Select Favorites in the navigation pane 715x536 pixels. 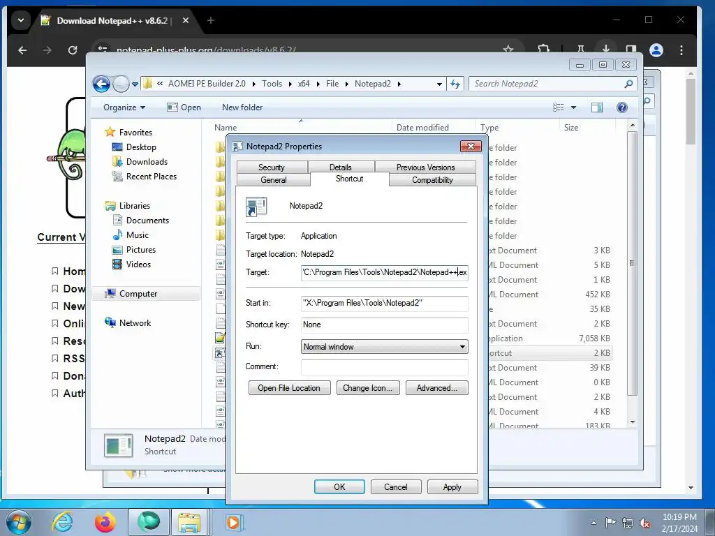tap(135, 132)
